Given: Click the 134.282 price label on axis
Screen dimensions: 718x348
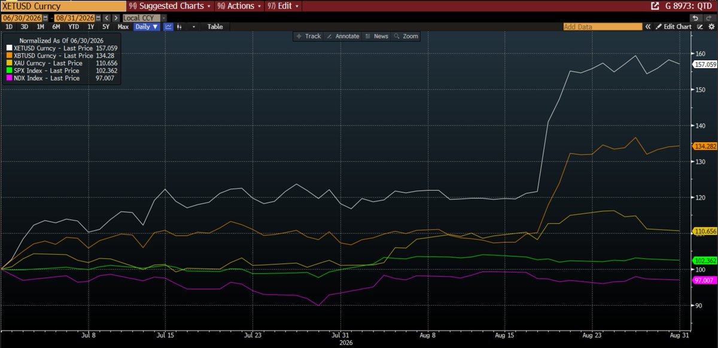Looking at the screenshot, I should pyautogui.click(x=704, y=146).
